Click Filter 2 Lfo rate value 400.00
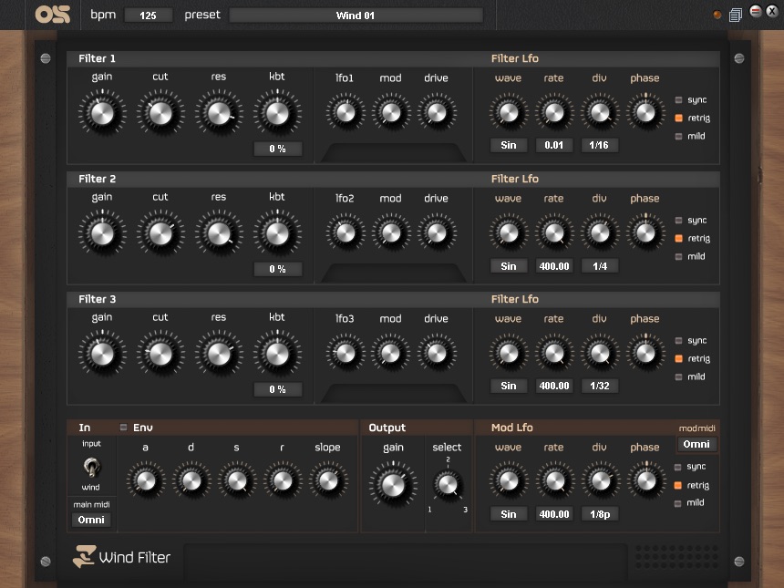Viewport: 784px width, 588px height. [554, 266]
